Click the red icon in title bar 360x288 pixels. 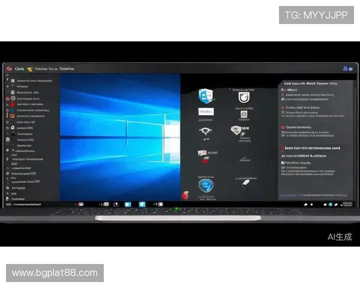(8, 69)
